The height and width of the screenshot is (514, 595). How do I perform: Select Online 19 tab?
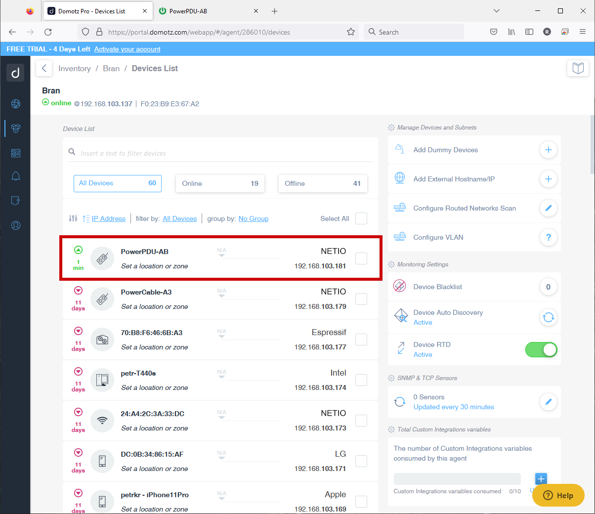point(220,183)
